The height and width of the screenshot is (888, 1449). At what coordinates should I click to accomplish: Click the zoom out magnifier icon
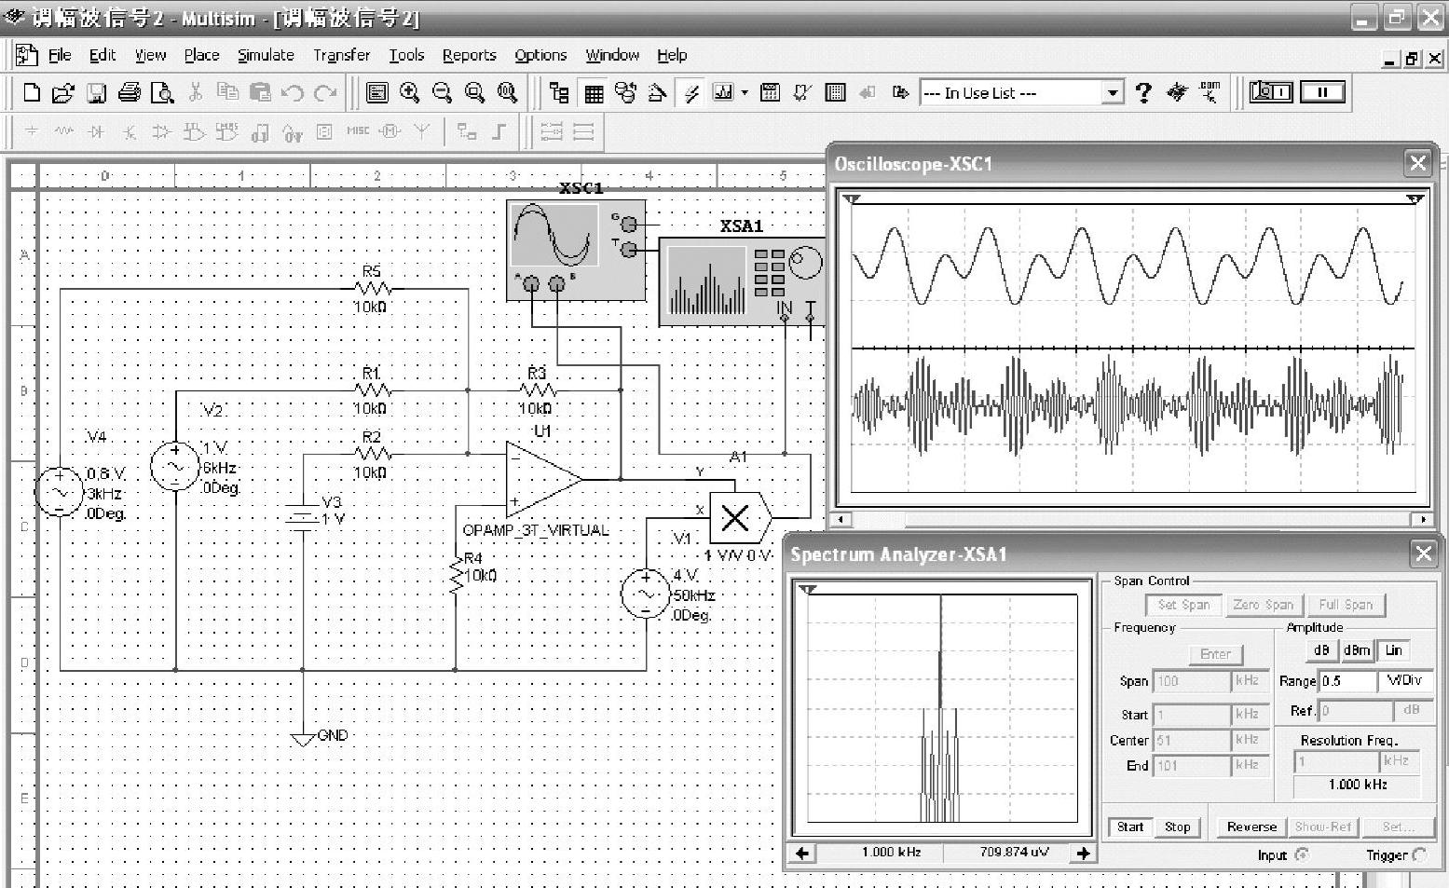click(x=442, y=92)
